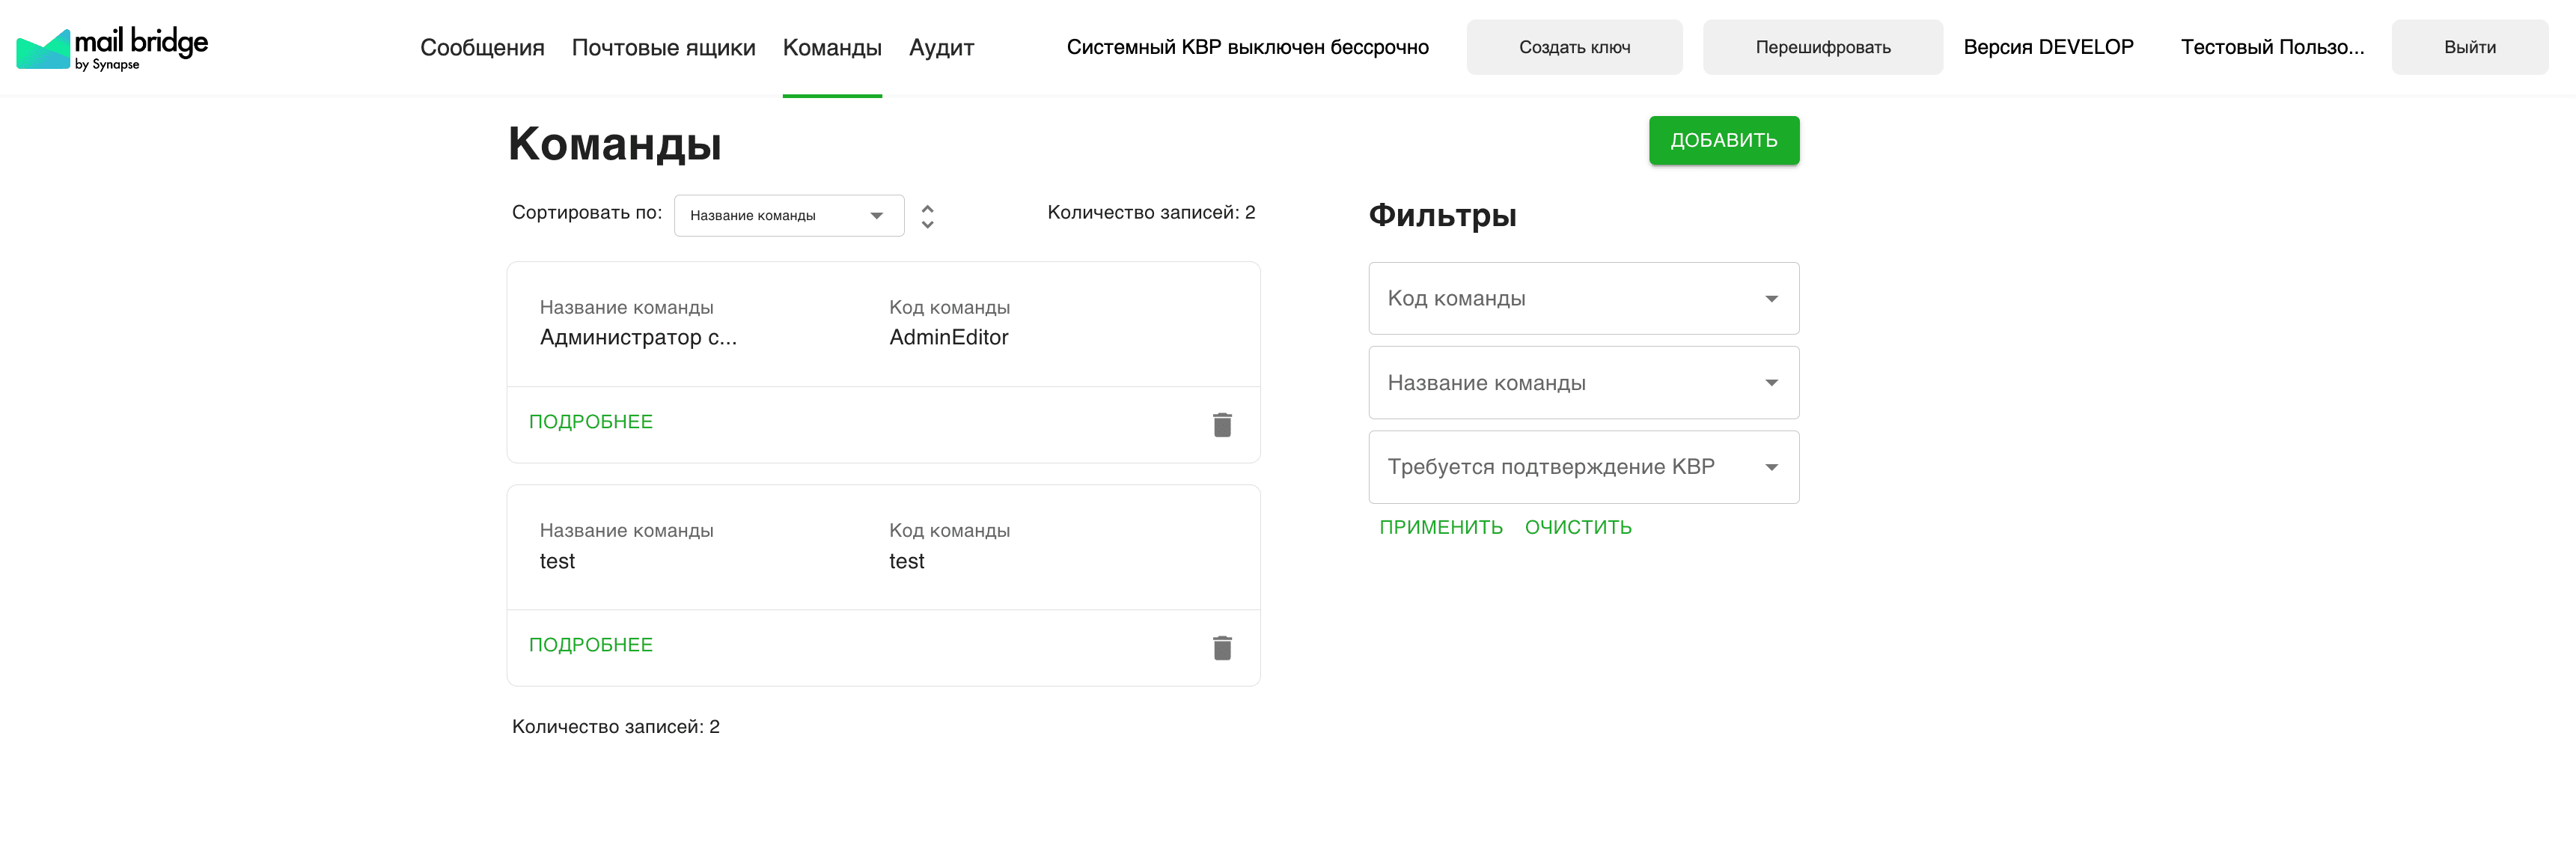Open ПОДРОБНЕЕ for AdminEditor команда

click(590, 422)
